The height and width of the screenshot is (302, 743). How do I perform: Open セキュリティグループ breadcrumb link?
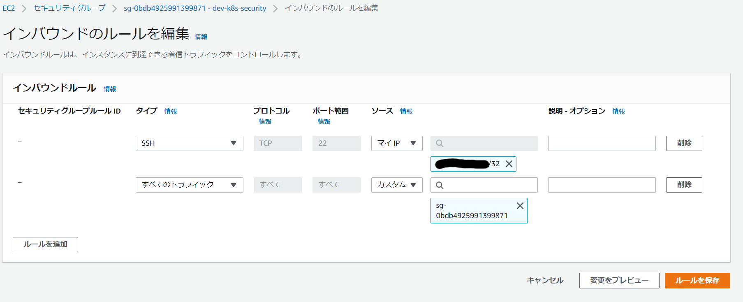pyautogui.click(x=69, y=8)
